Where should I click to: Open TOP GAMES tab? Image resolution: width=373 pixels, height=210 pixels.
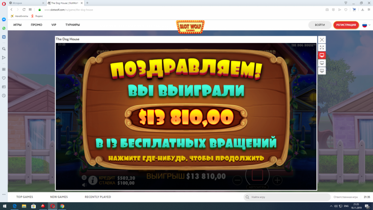click(x=25, y=197)
